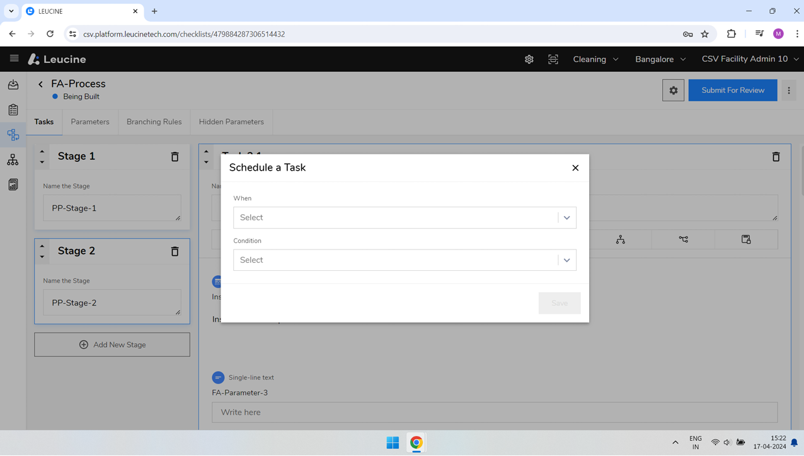Open the inbox icon in the sidebar

[x=13, y=84]
